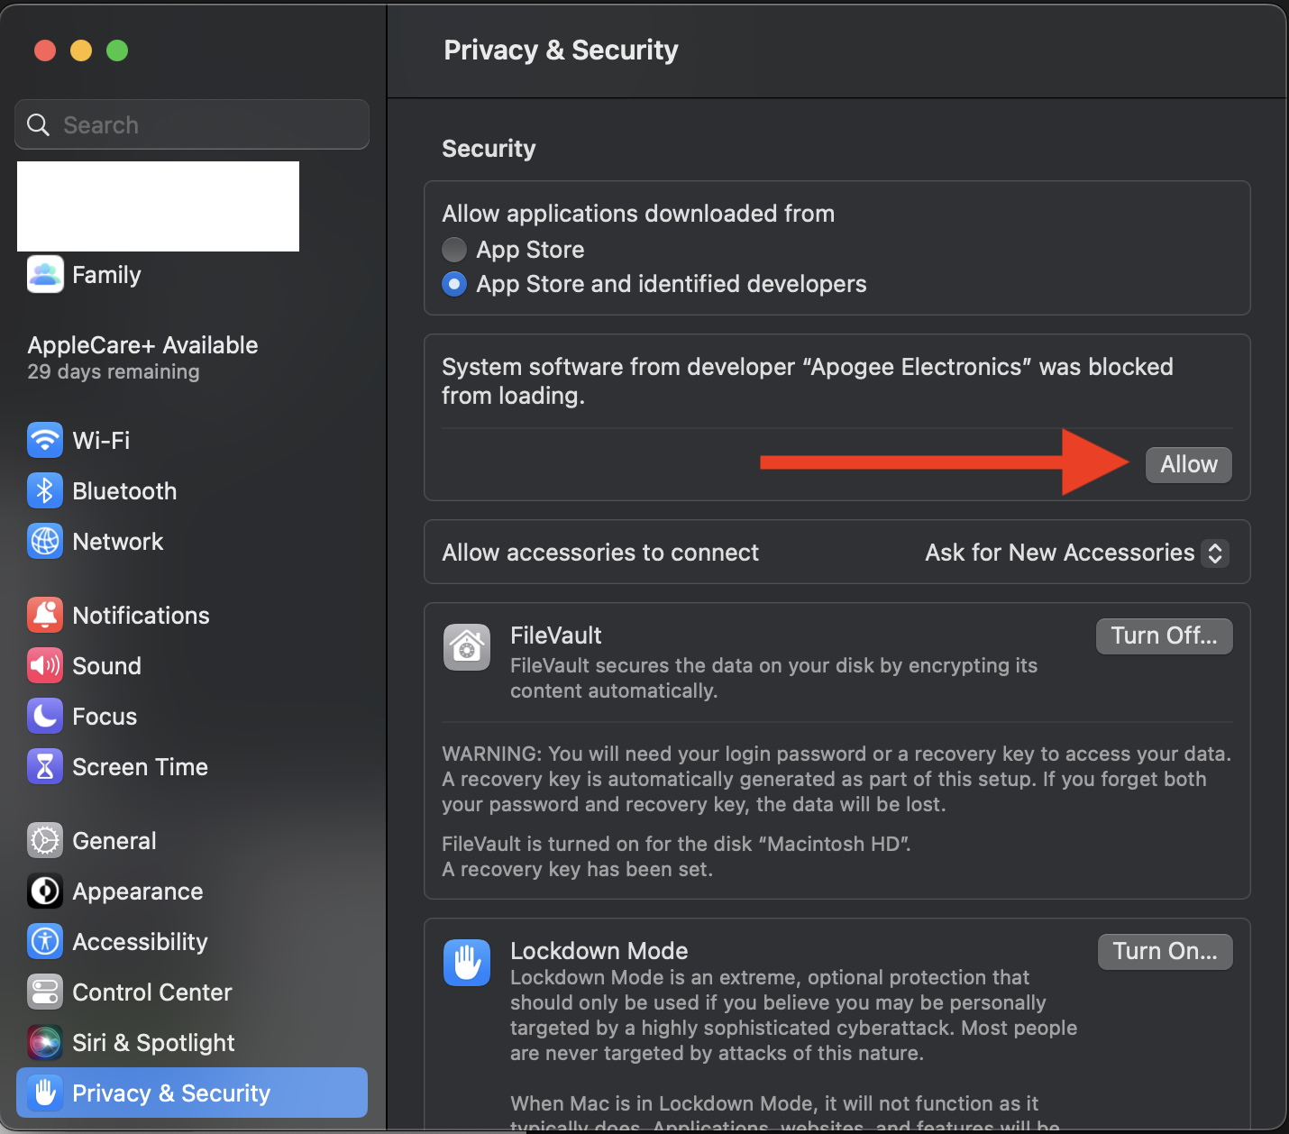The image size is (1289, 1134).
Task: Open Control Center settings
Action: [45, 992]
